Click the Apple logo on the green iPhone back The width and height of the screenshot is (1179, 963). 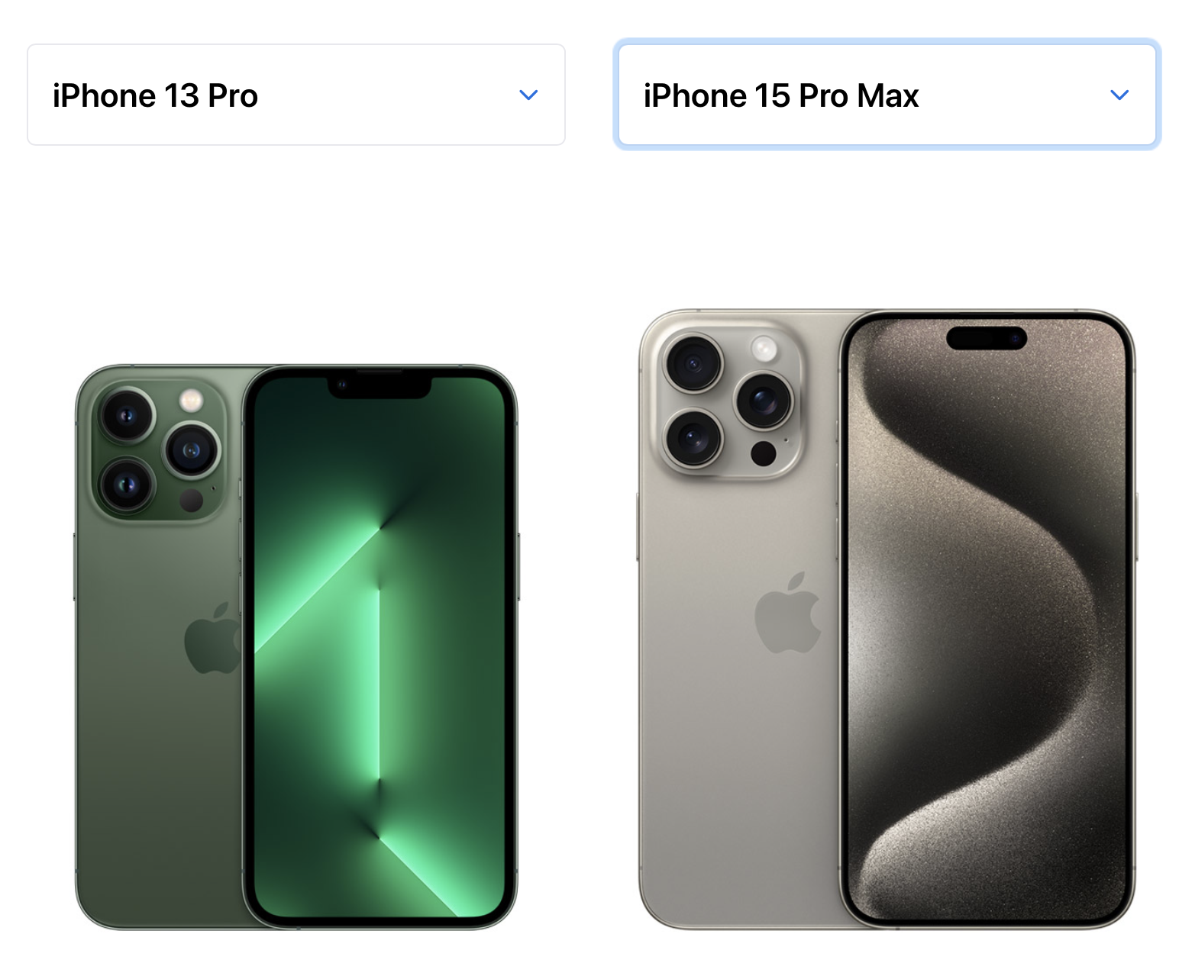(212, 638)
